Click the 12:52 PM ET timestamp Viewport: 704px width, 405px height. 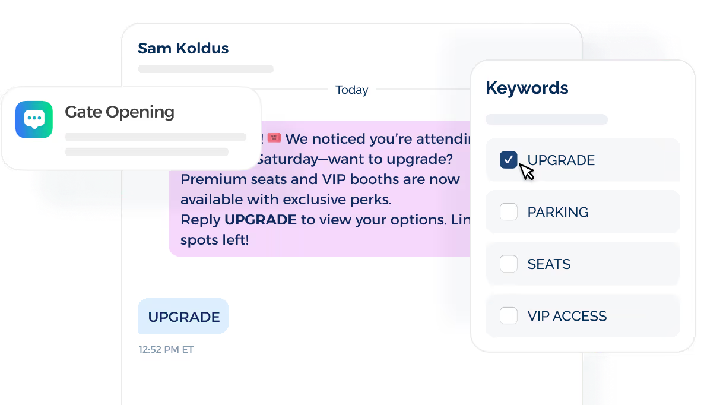click(165, 349)
